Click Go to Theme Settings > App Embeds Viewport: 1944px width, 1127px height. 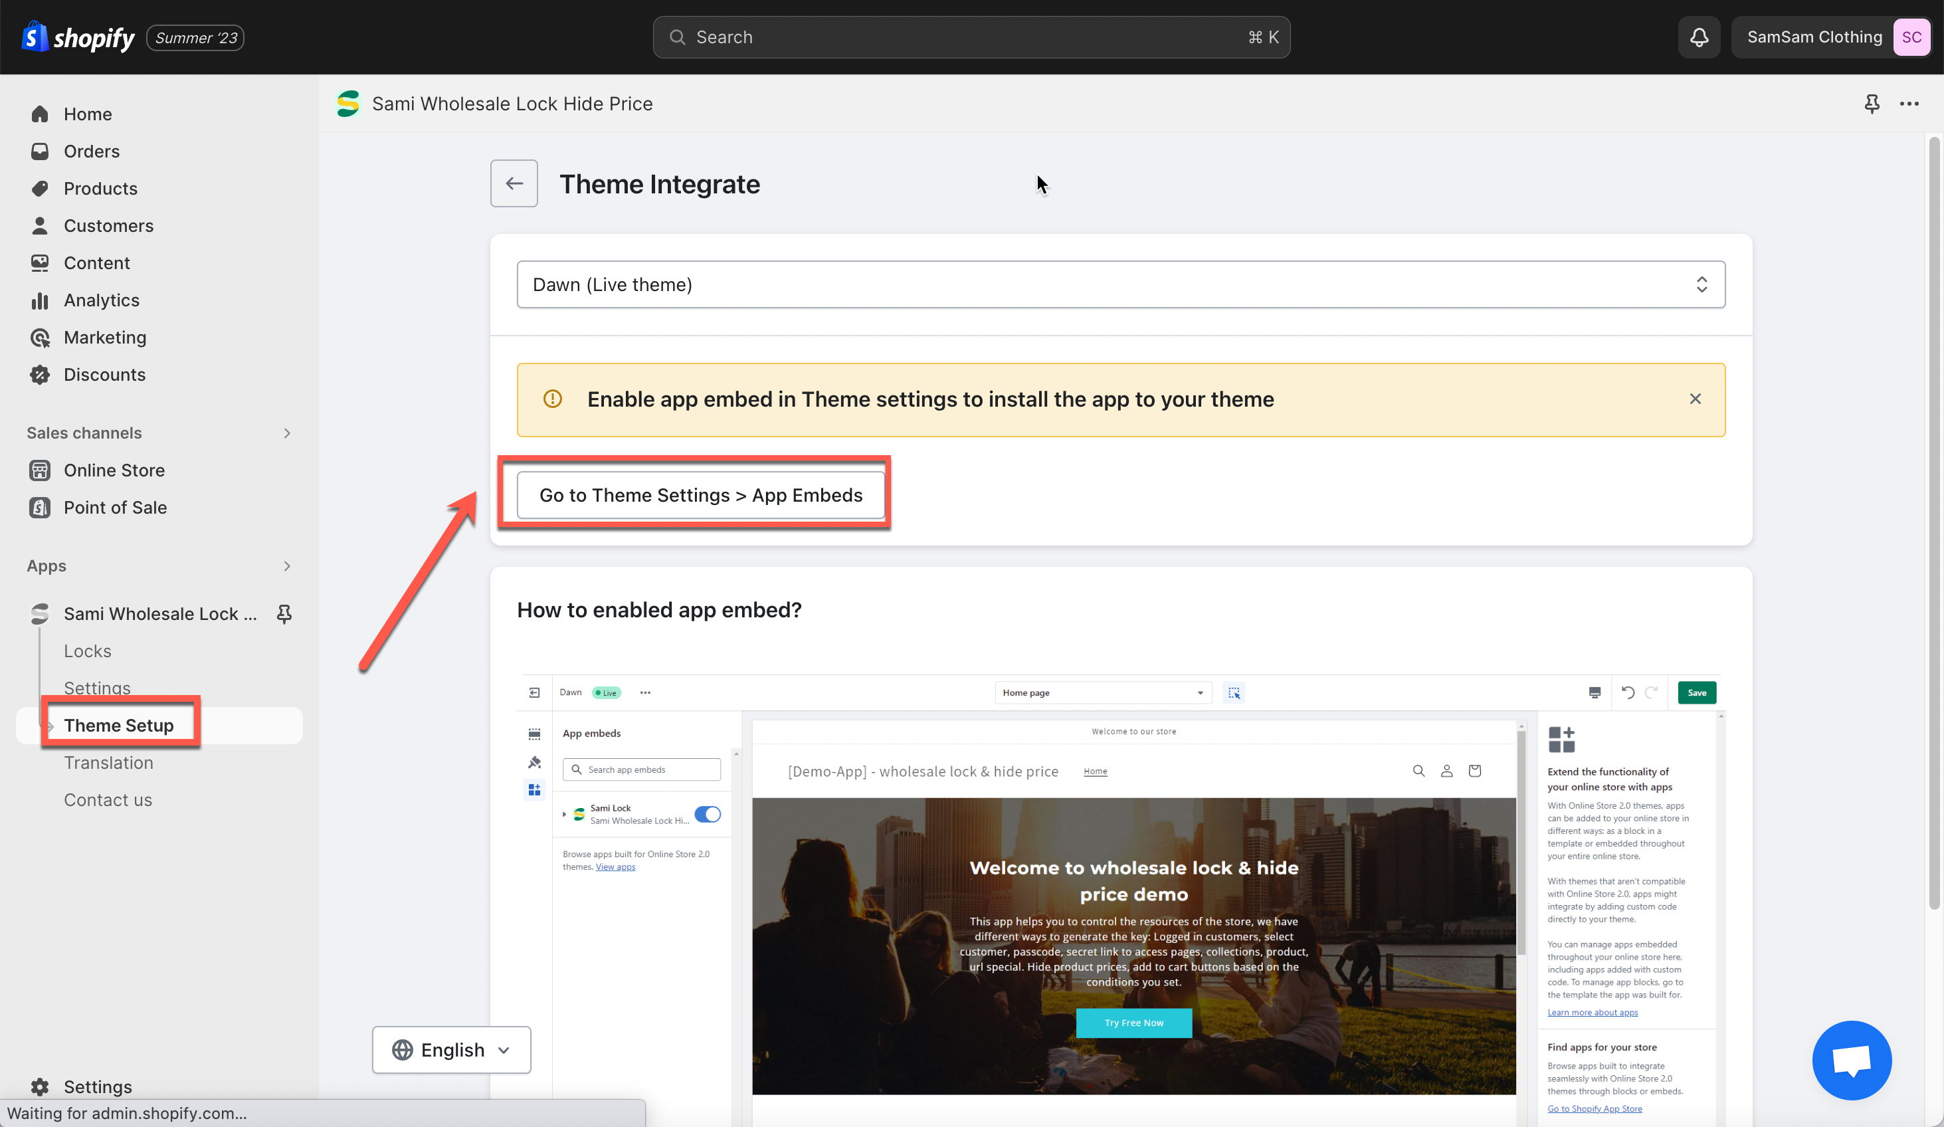click(x=700, y=495)
